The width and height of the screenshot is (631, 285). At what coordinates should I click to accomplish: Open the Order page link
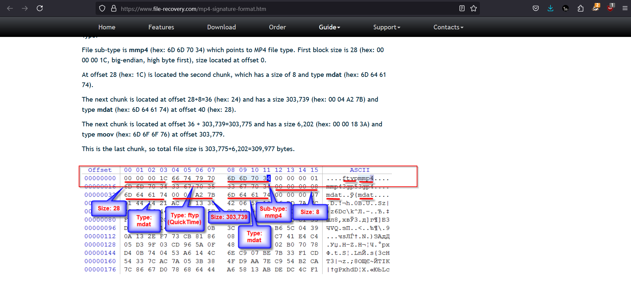point(277,27)
